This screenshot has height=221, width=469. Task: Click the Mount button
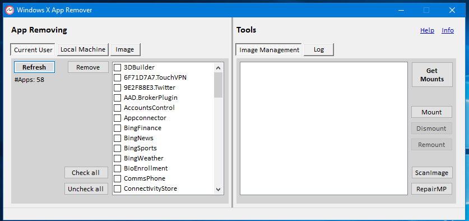[x=431, y=112]
